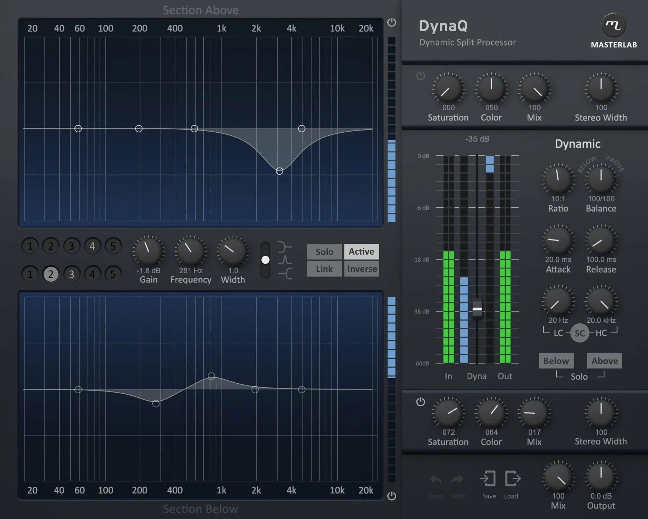Click the Dyna threshold fader handle

click(477, 308)
